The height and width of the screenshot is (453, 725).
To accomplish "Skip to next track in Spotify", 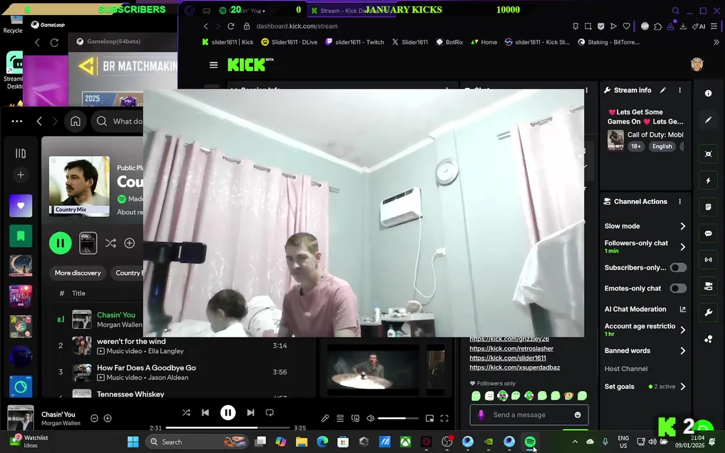I will click(x=250, y=412).
